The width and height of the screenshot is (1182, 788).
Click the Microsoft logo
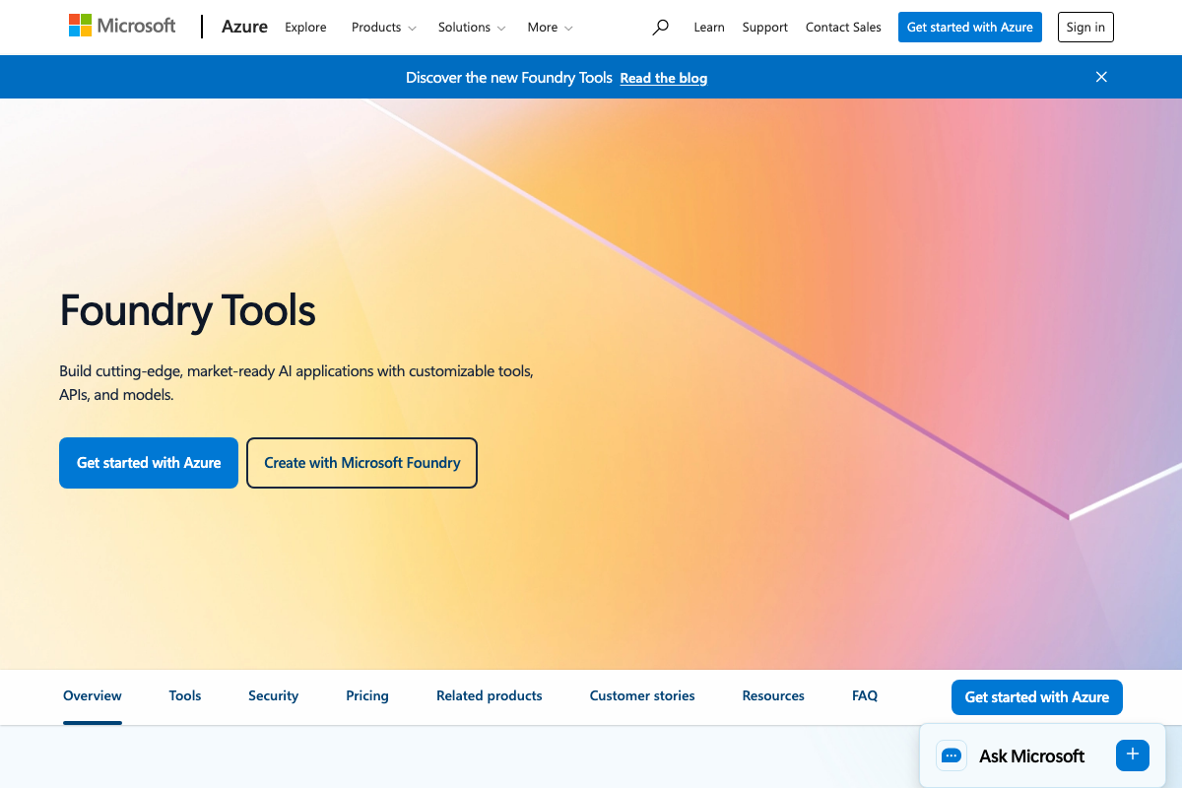[x=122, y=27]
